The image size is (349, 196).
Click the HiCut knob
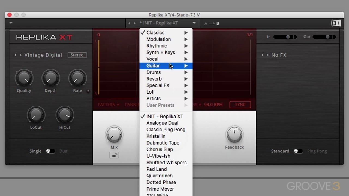coord(65,115)
